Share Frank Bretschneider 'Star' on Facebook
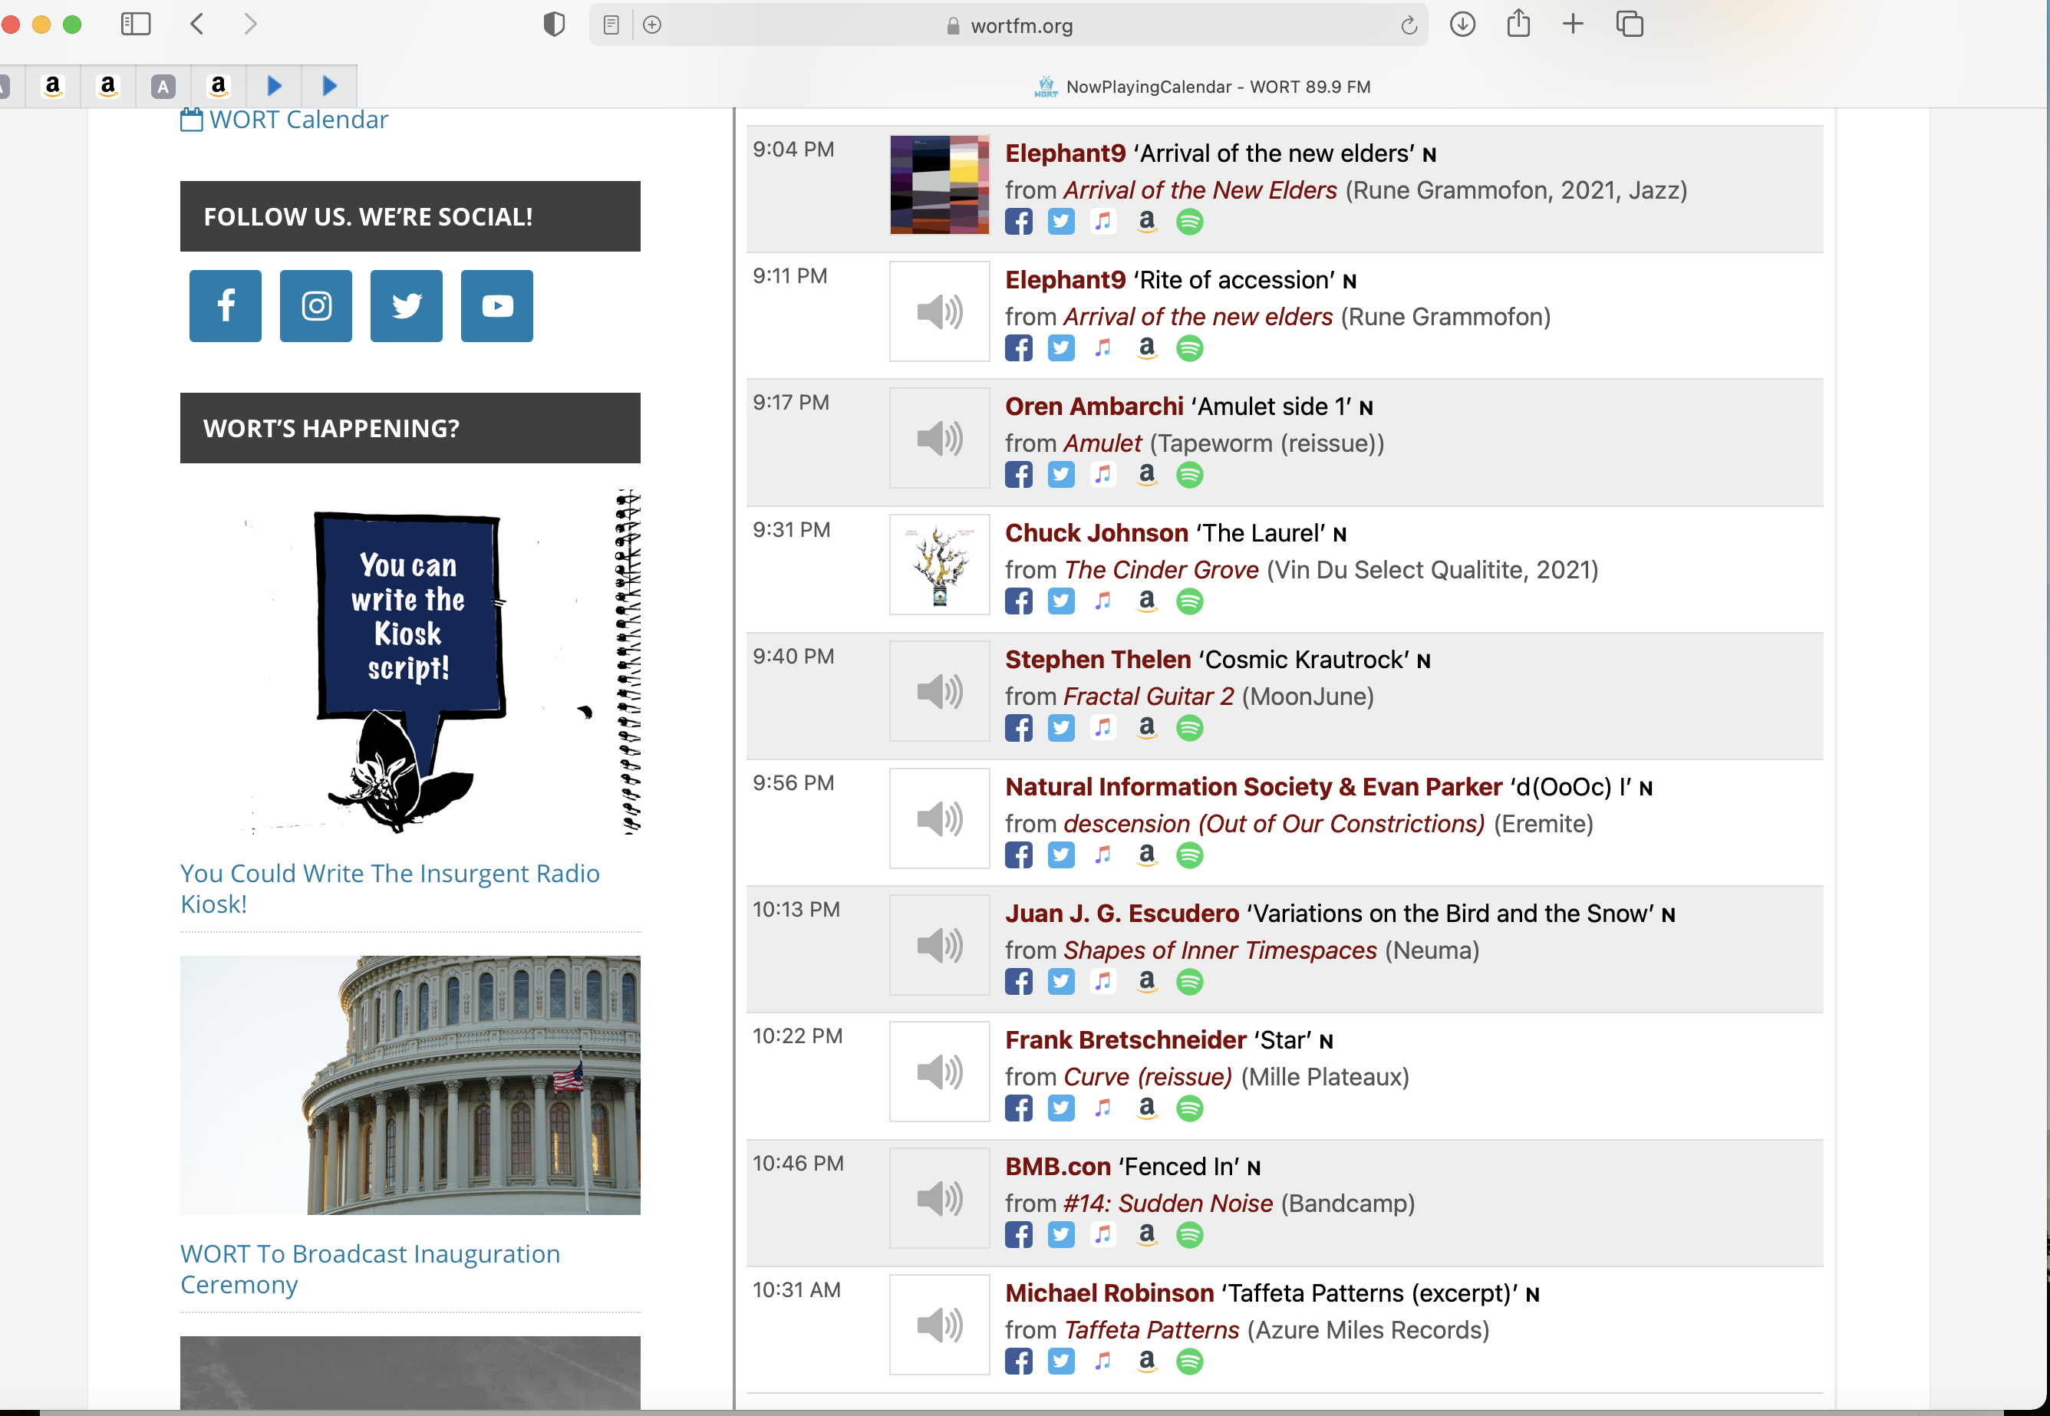The height and width of the screenshot is (1416, 2050). tap(1019, 1109)
